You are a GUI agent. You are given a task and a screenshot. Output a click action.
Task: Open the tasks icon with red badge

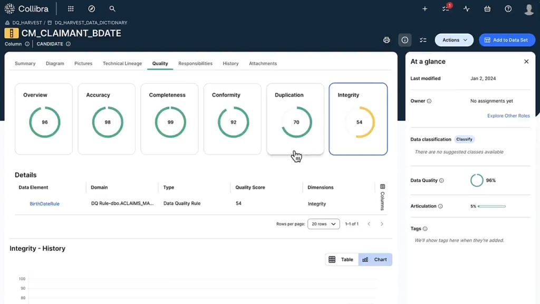tap(446, 8)
